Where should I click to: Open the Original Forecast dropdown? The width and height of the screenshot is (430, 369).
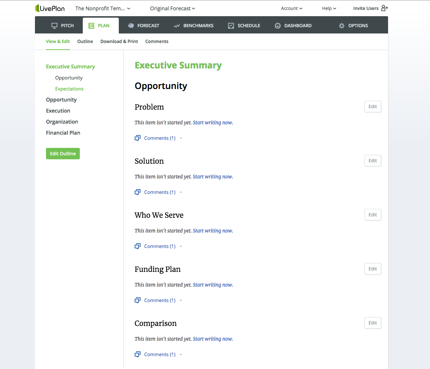point(172,8)
